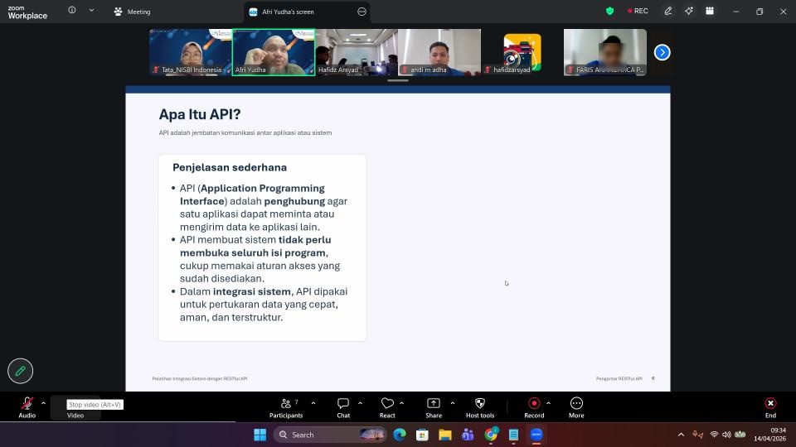This screenshot has height=447, width=796.
Task: Unmute microphone with the Audio button
Action: click(27, 407)
